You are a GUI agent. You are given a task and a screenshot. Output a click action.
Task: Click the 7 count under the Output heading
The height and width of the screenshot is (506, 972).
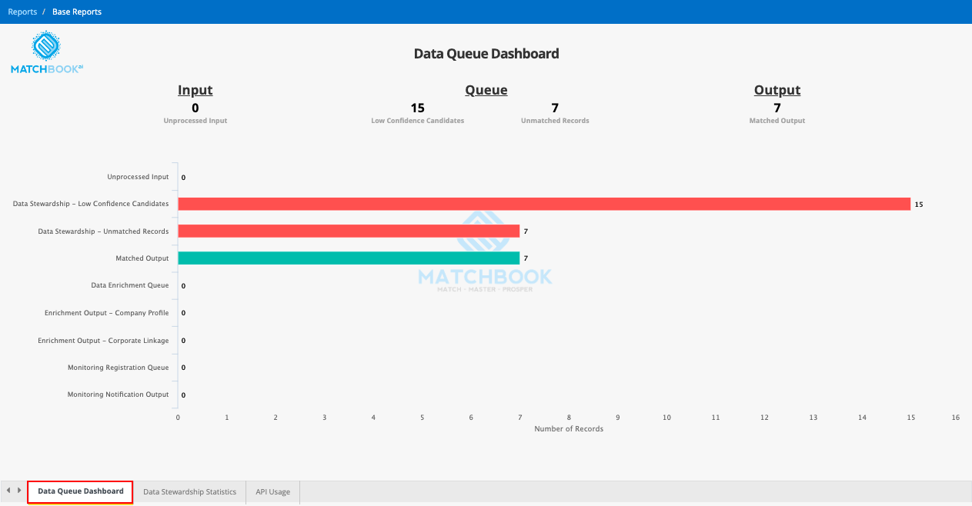777,108
